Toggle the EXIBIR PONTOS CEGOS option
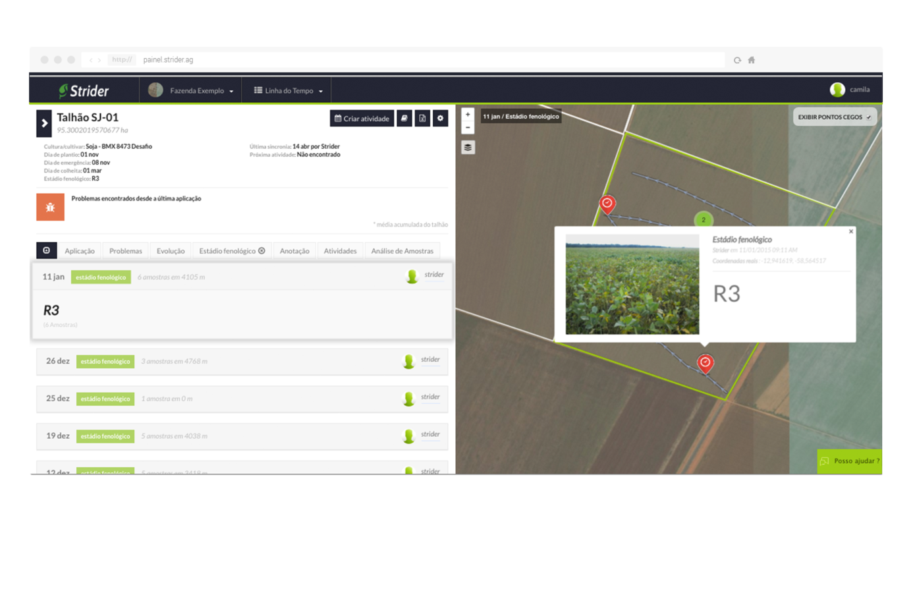 pos(835,117)
